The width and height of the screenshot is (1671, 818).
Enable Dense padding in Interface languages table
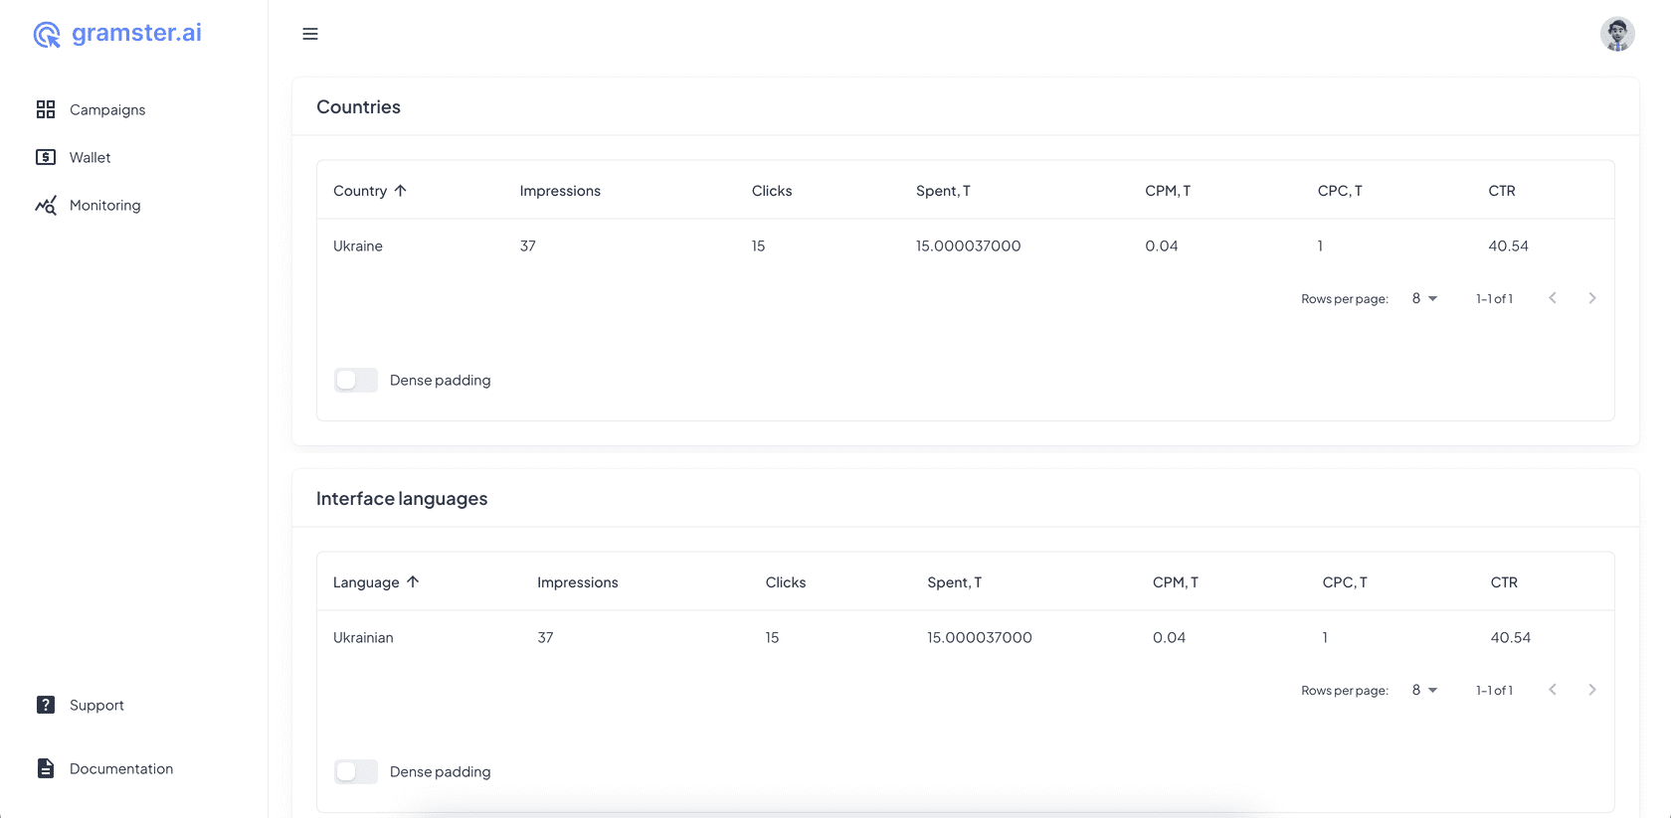pyautogui.click(x=355, y=771)
